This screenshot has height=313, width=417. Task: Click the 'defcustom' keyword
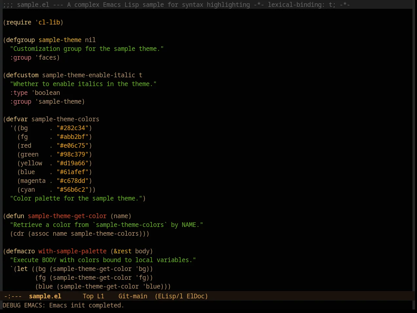[x=22, y=75]
